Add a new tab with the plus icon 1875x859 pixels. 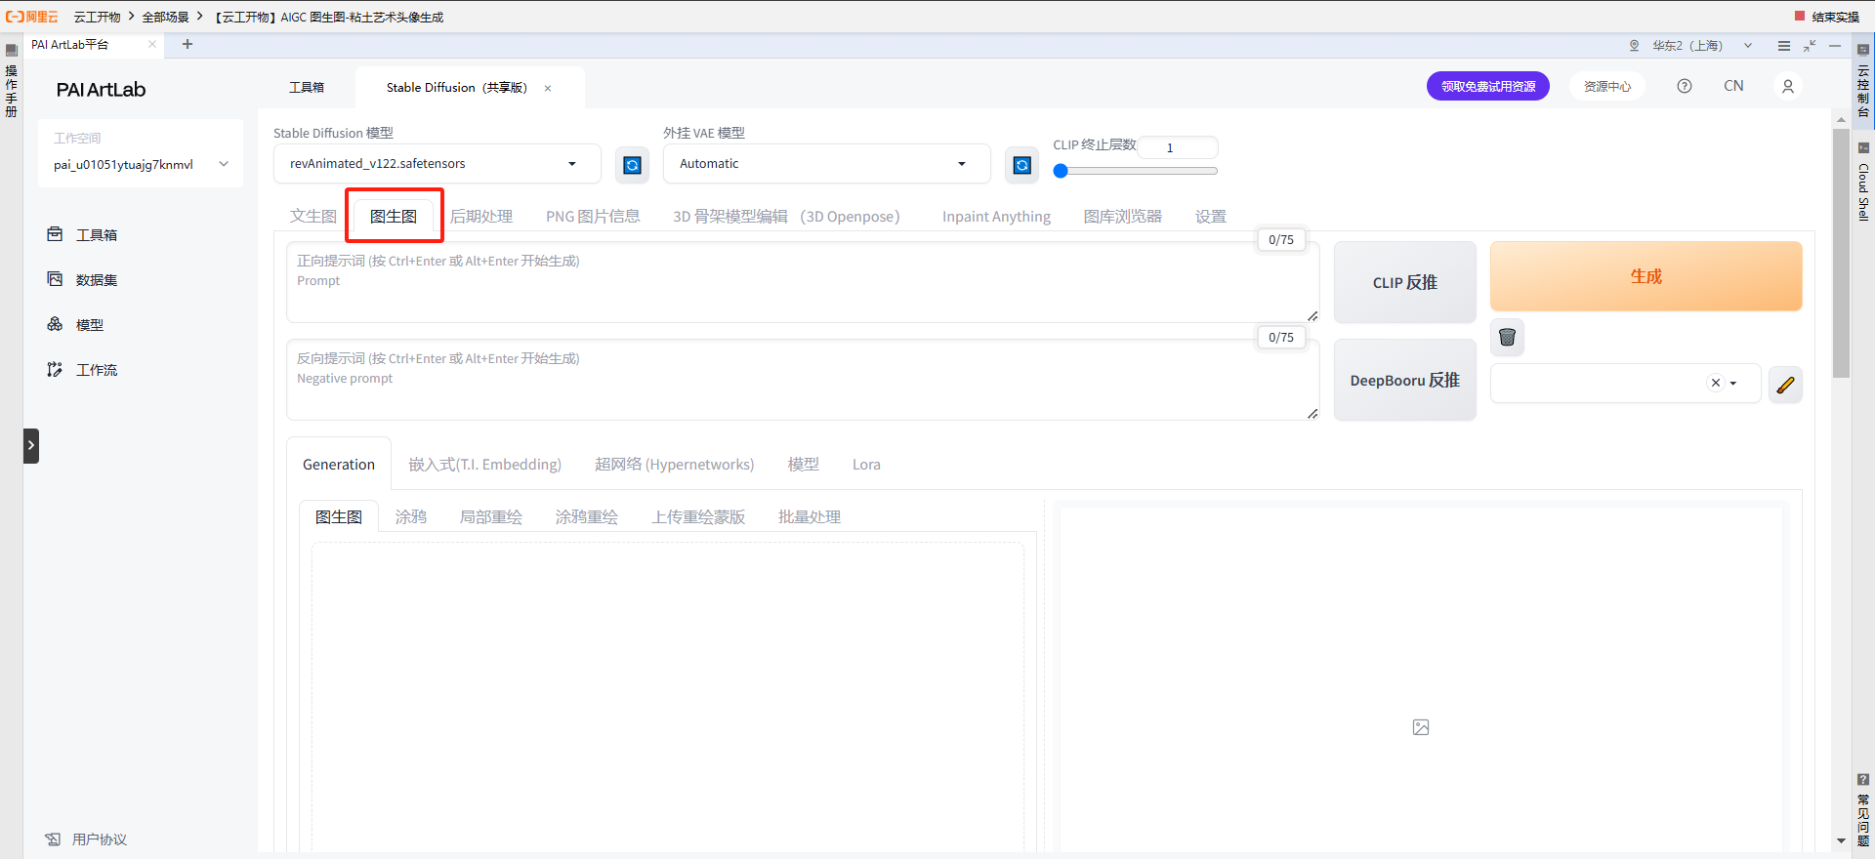(187, 44)
